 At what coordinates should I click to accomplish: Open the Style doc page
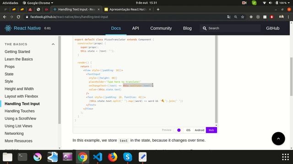click(9, 82)
